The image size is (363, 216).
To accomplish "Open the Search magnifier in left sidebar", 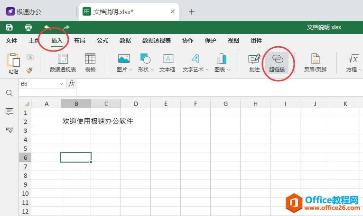I will [x=9, y=93].
